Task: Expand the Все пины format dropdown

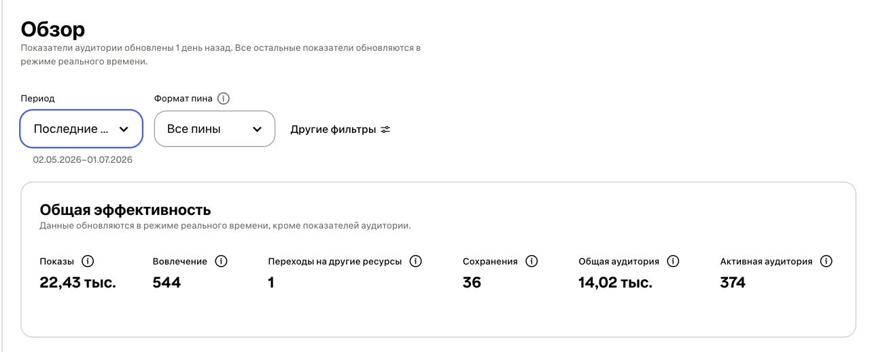Action: pyautogui.click(x=215, y=129)
